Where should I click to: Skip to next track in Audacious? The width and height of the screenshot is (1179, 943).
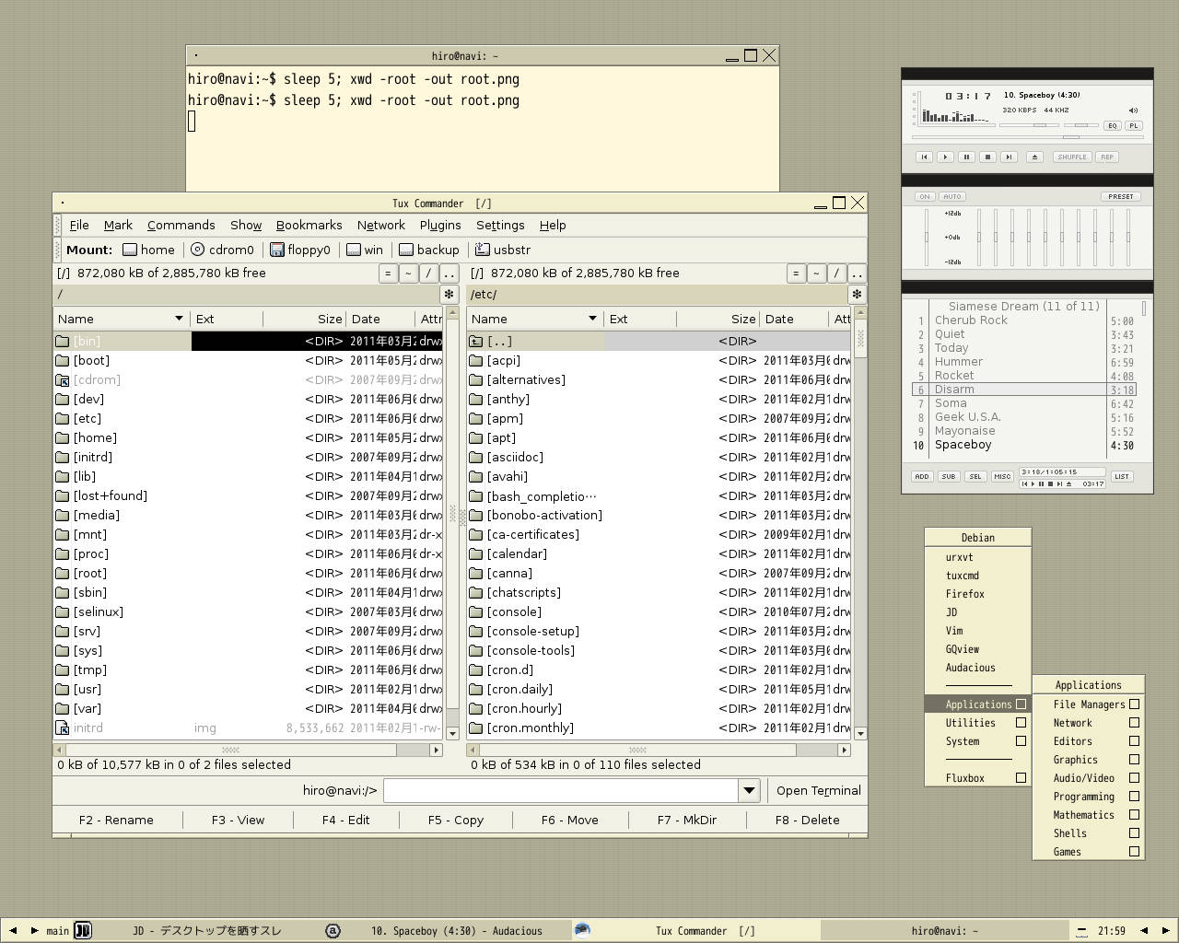1009,157
